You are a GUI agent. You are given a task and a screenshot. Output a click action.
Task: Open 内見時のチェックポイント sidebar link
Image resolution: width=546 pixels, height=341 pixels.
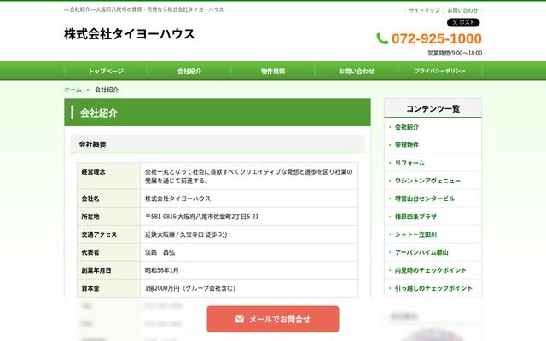[x=430, y=270]
